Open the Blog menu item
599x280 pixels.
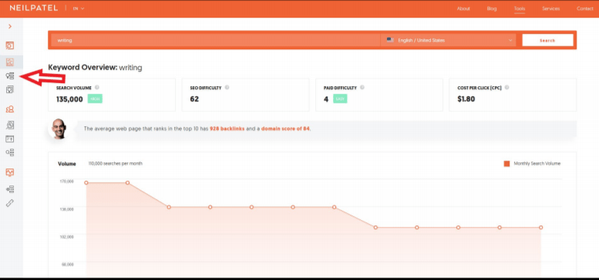pos(492,8)
